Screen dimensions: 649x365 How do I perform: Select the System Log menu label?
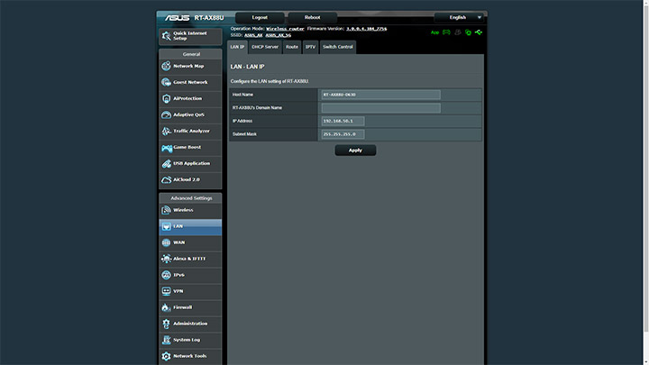(x=187, y=340)
